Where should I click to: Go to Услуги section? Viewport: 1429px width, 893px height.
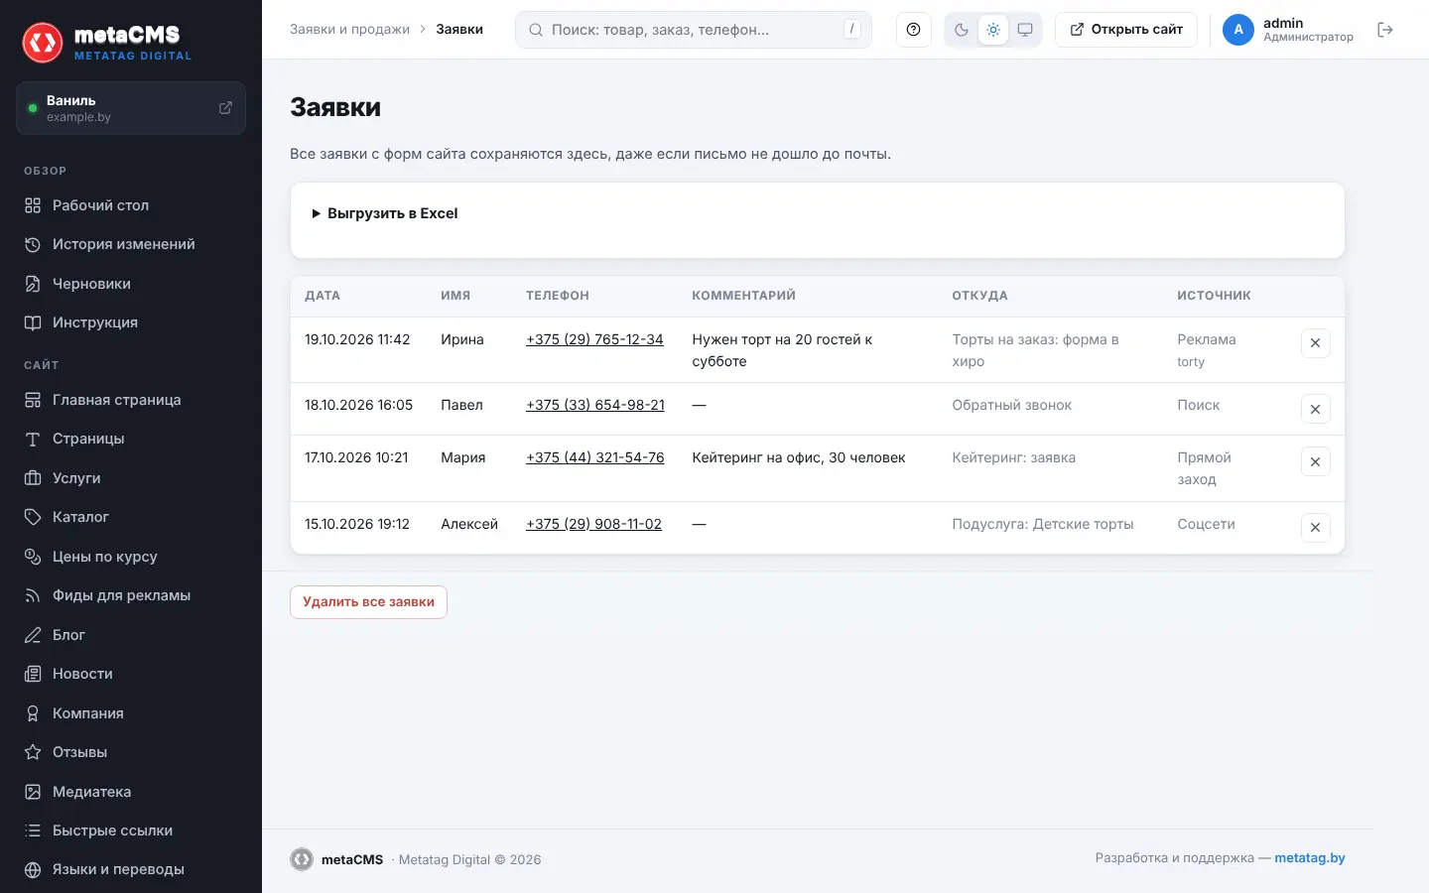click(131, 478)
